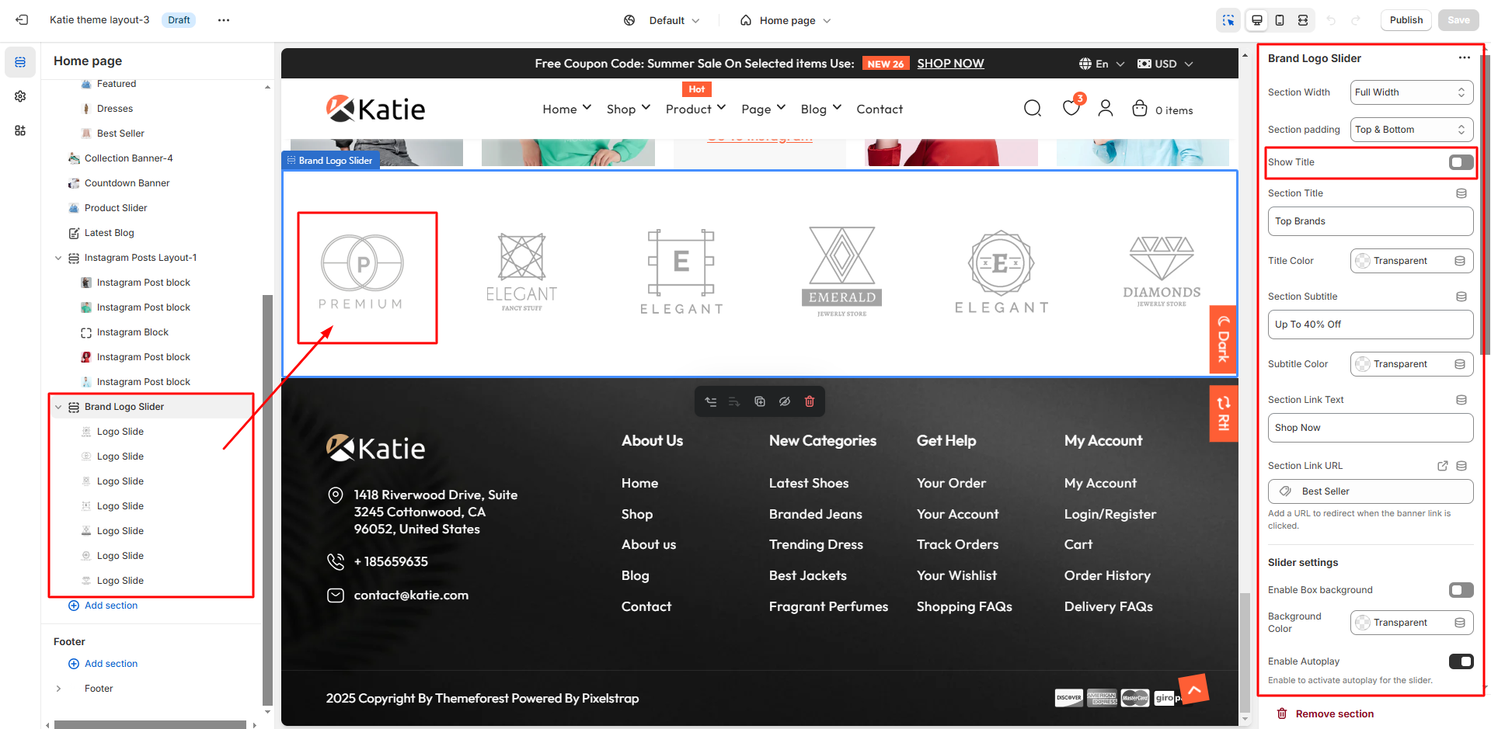The width and height of the screenshot is (1491, 729).
Task: Open the Shop menu in store navigation
Action: pyautogui.click(x=628, y=109)
